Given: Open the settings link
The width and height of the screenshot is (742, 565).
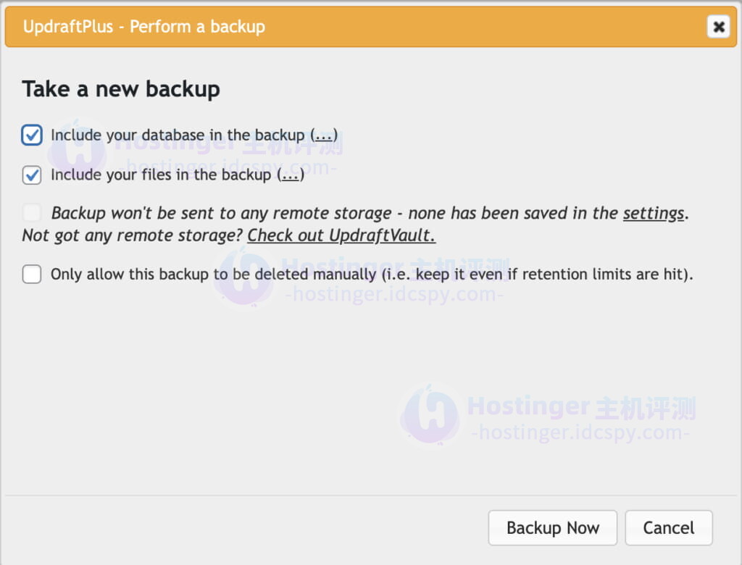Looking at the screenshot, I should [x=653, y=213].
